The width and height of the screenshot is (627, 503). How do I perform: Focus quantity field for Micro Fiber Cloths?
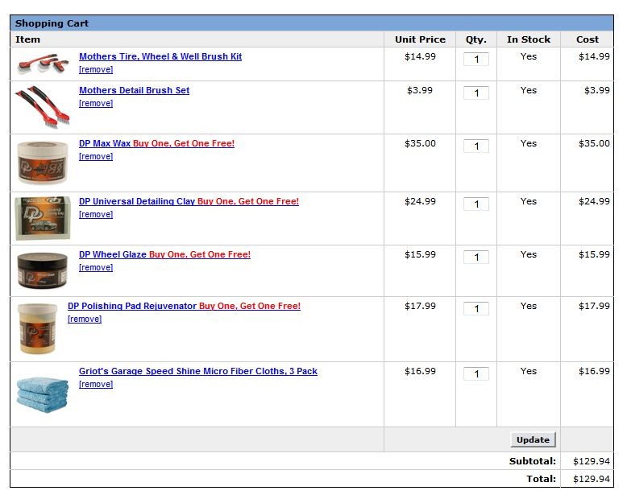coord(475,373)
